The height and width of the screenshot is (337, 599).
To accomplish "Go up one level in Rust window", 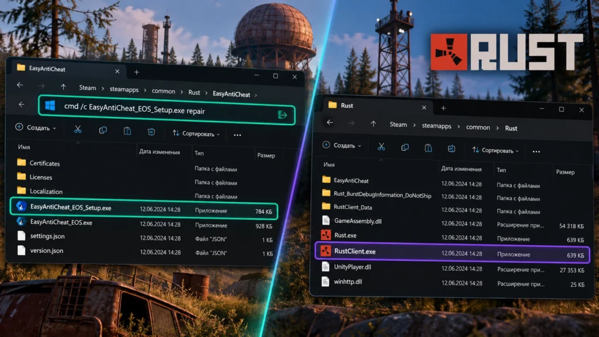I will 373,123.
